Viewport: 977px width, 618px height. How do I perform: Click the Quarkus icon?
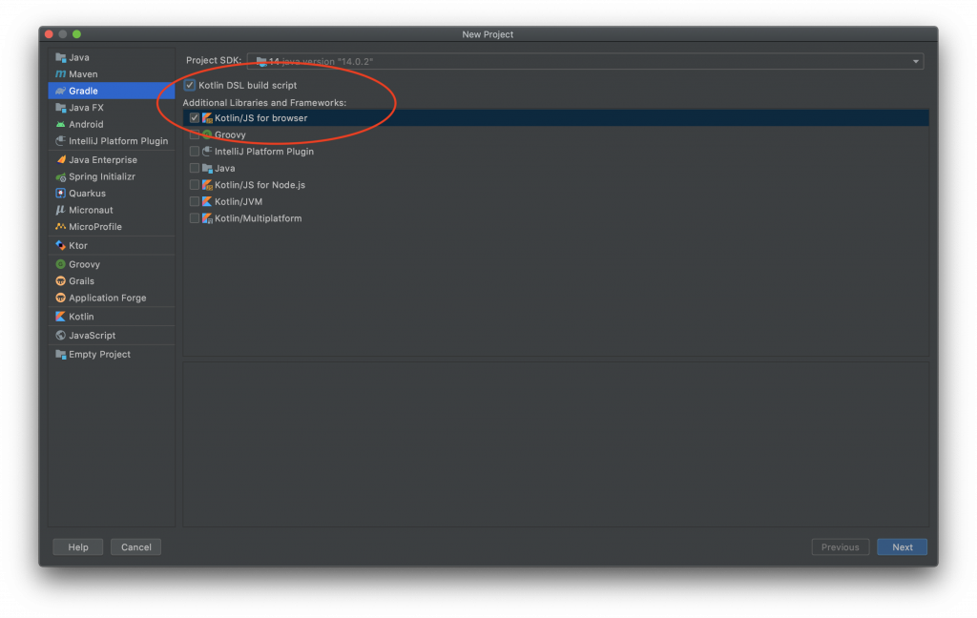click(60, 194)
